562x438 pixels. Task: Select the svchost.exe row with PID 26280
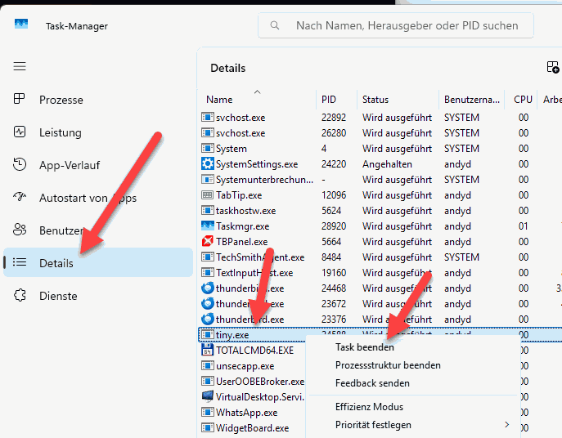pos(380,132)
